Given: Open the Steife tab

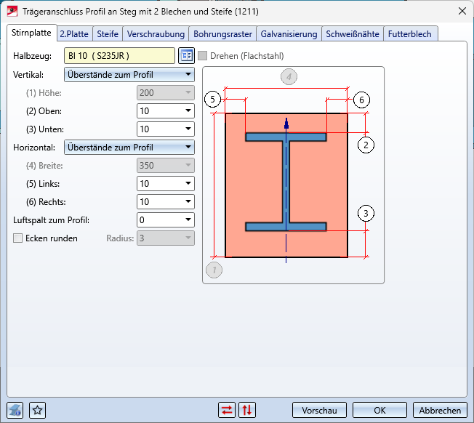Looking at the screenshot, I should 108,34.
